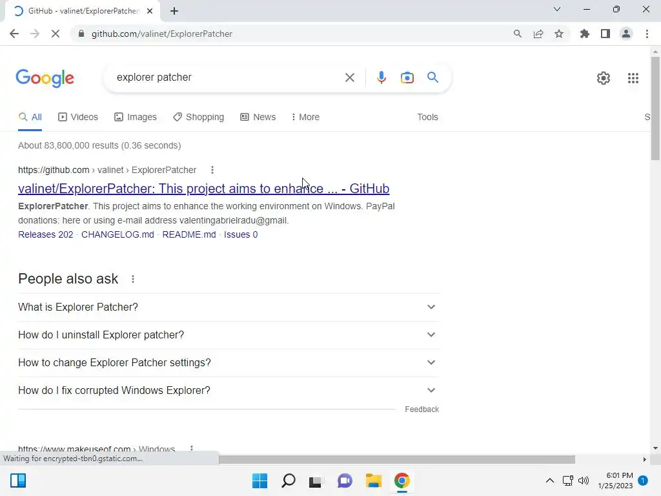Image resolution: width=661 pixels, height=496 pixels.
Task: Show hidden system tray icons
Action: [550, 480]
